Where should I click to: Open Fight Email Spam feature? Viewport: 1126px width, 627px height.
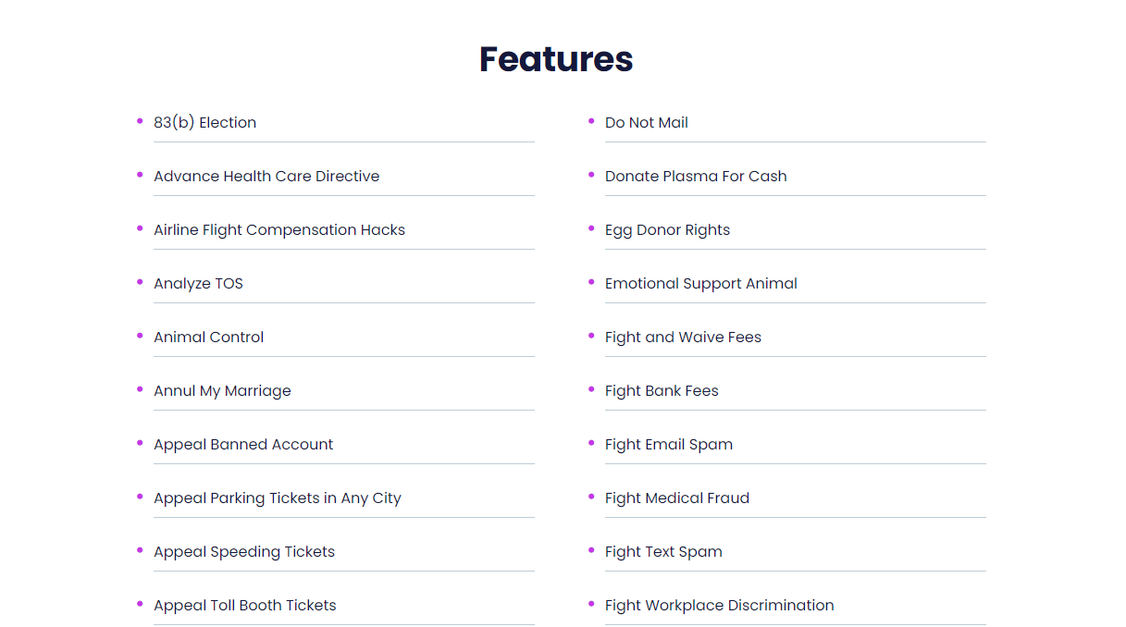coord(669,444)
